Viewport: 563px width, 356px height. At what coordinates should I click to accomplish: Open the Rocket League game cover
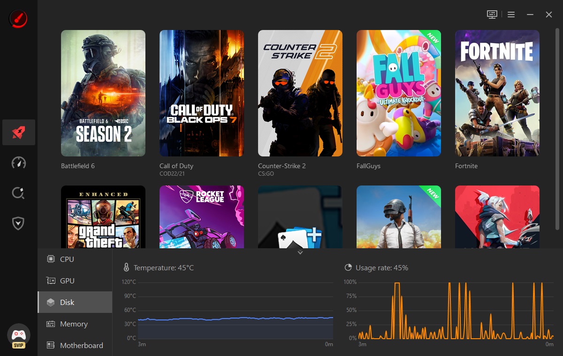[202, 217]
